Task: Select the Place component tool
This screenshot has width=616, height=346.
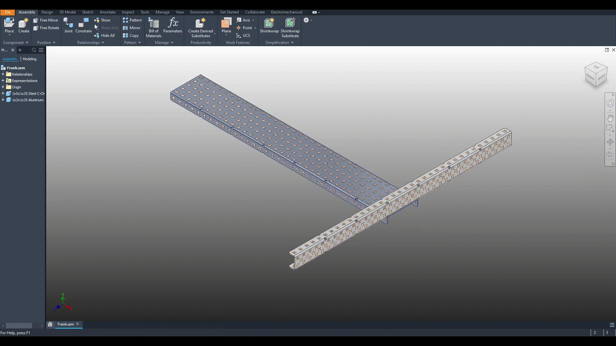Action: tap(9, 25)
